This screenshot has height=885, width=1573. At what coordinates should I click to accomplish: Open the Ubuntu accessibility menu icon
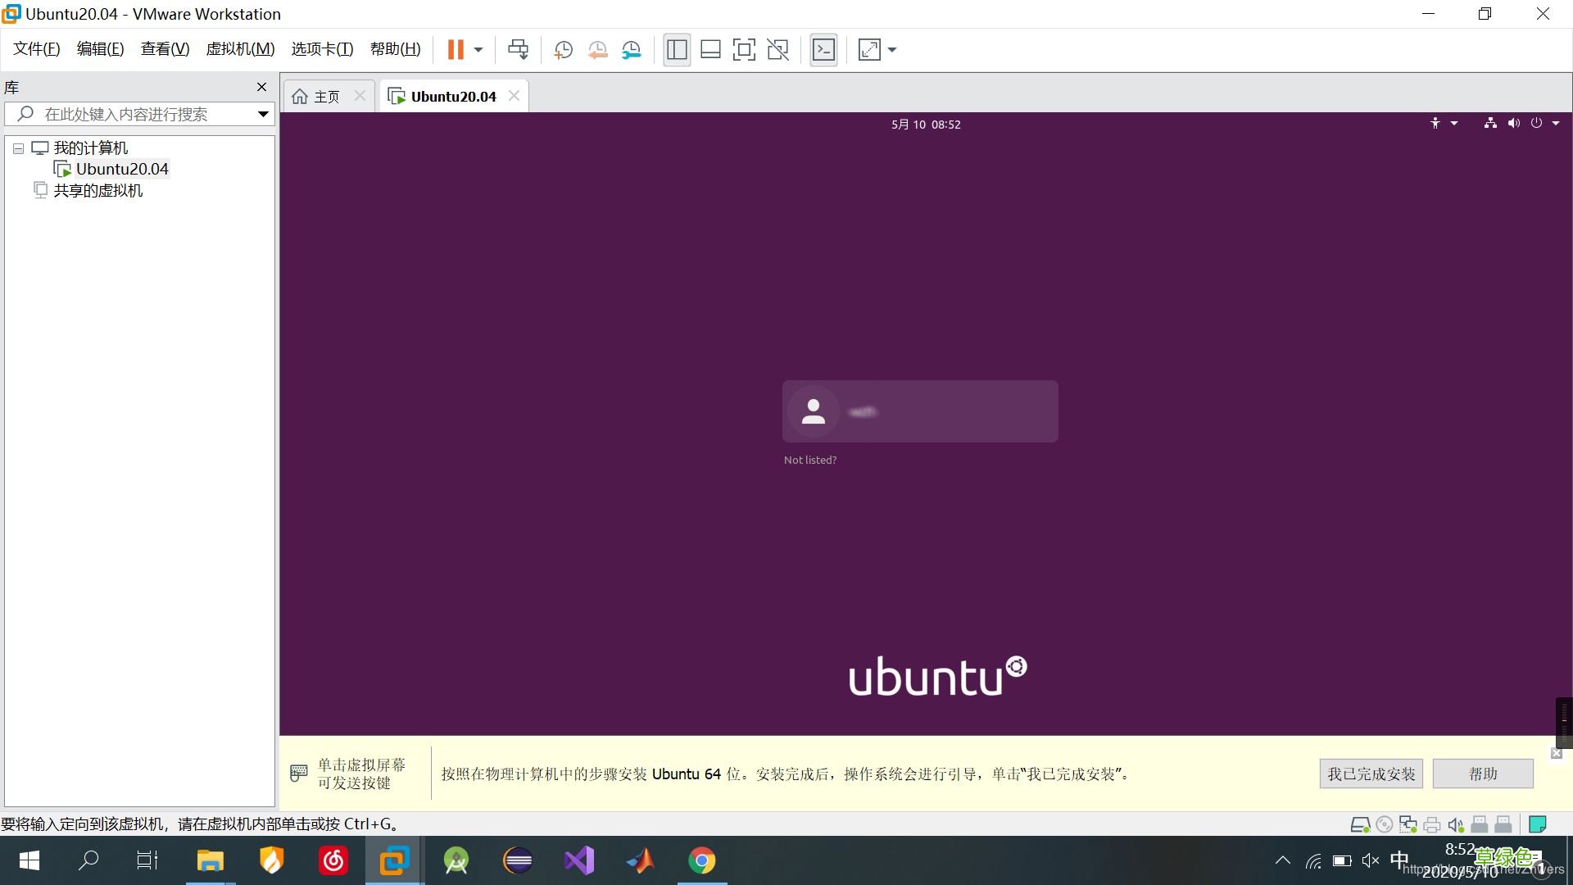pyautogui.click(x=1435, y=124)
